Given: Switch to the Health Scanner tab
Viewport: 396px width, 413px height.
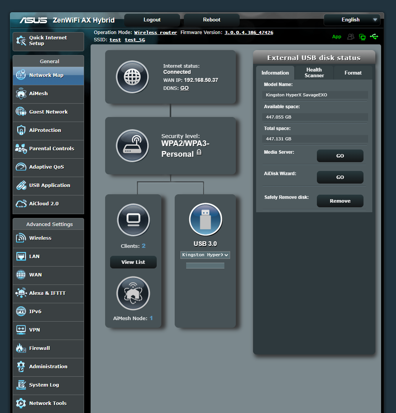Looking at the screenshot, I should [x=314, y=72].
